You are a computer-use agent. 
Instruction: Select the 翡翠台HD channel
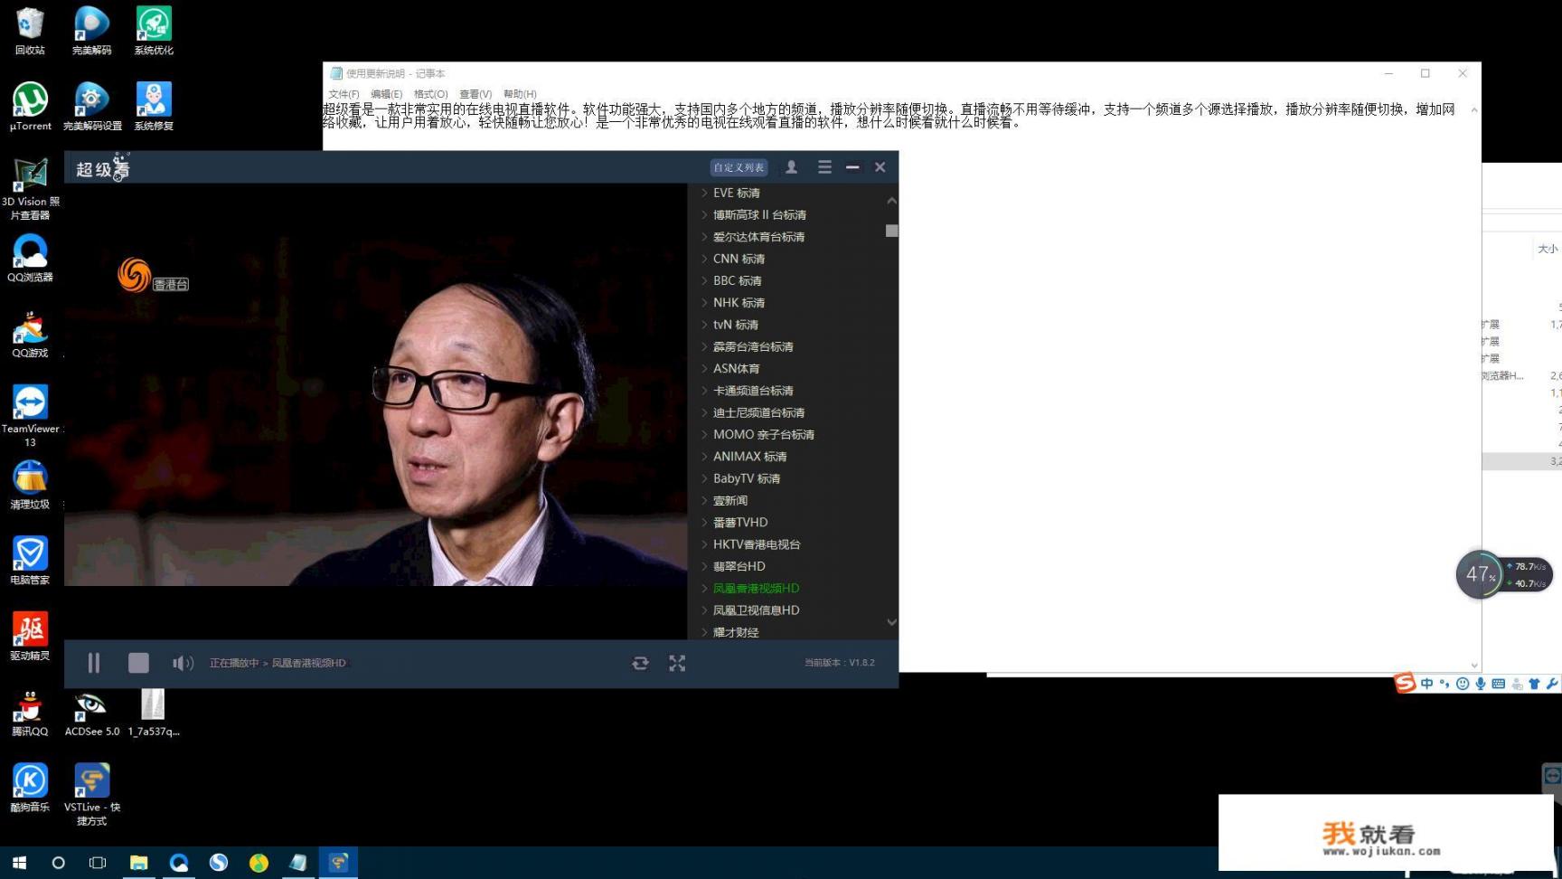(x=739, y=566)
